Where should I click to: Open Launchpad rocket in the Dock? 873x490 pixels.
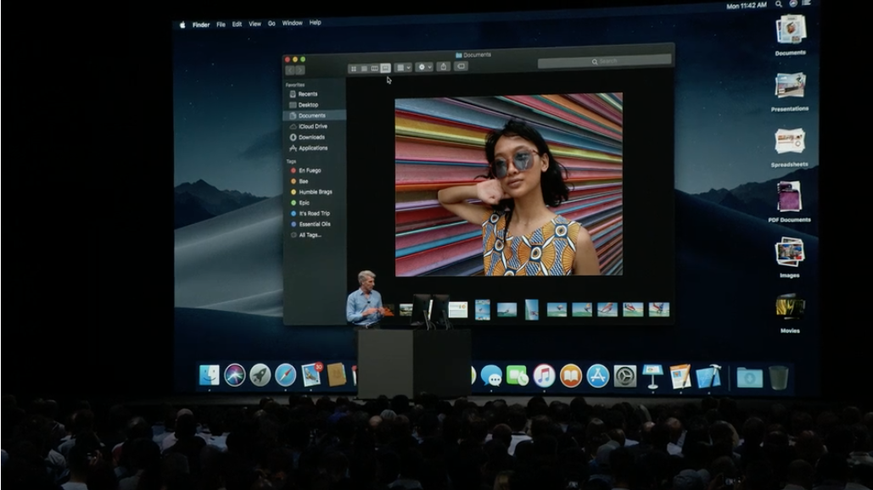point(260,376)
